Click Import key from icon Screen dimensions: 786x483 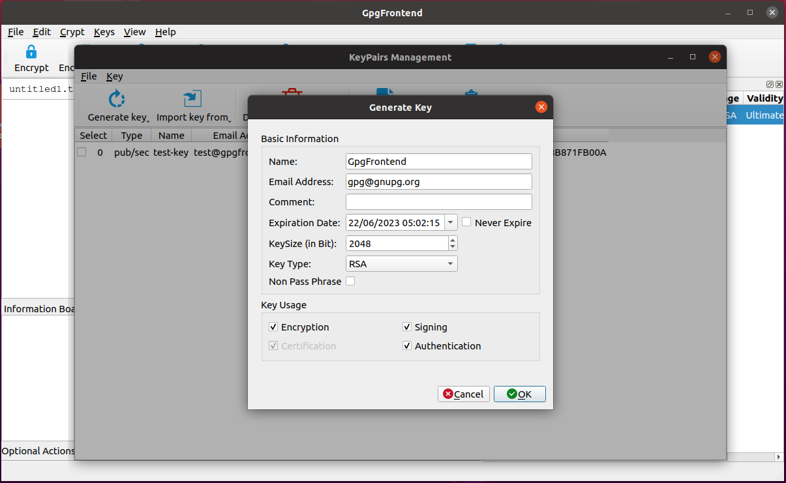[x=192, y=98]
